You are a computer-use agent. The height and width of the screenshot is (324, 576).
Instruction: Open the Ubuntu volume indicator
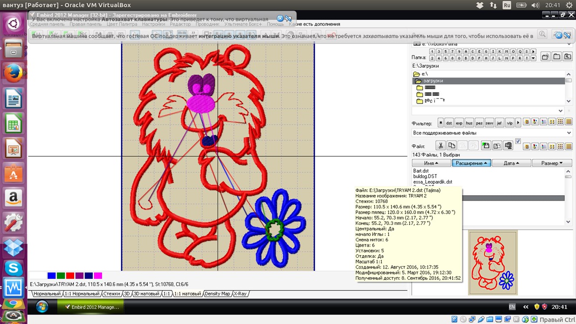pyautogui.click(x=535, y=5)
